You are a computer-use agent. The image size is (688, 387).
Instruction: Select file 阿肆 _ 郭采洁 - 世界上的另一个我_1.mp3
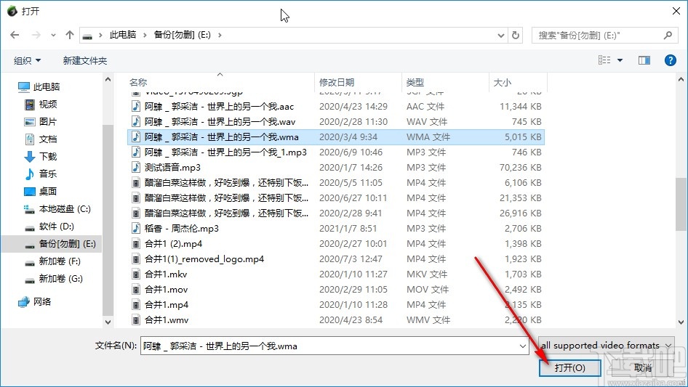(x=336, y=152)
